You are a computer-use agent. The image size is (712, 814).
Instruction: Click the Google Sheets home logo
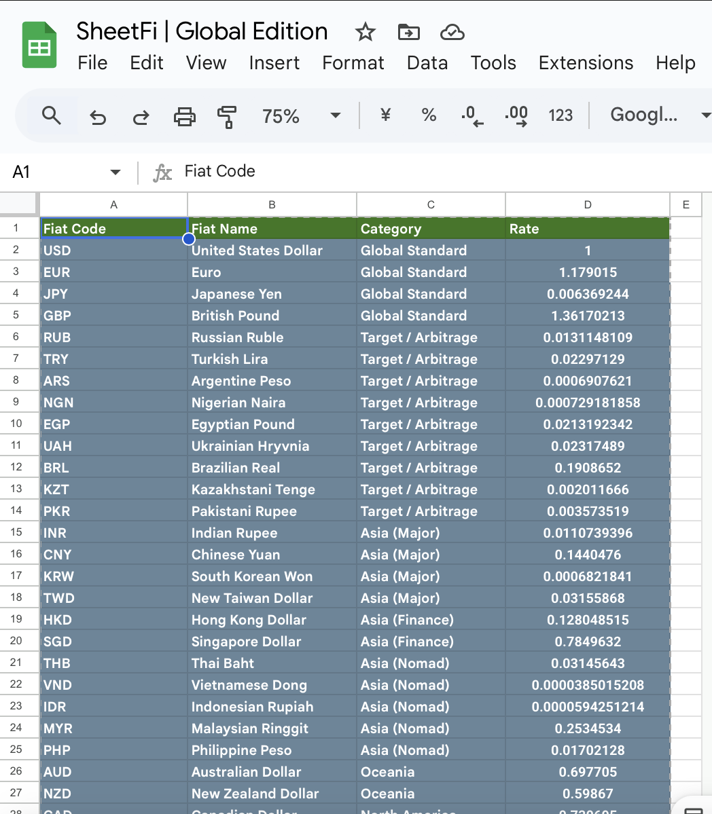click(x=39, y=45)
